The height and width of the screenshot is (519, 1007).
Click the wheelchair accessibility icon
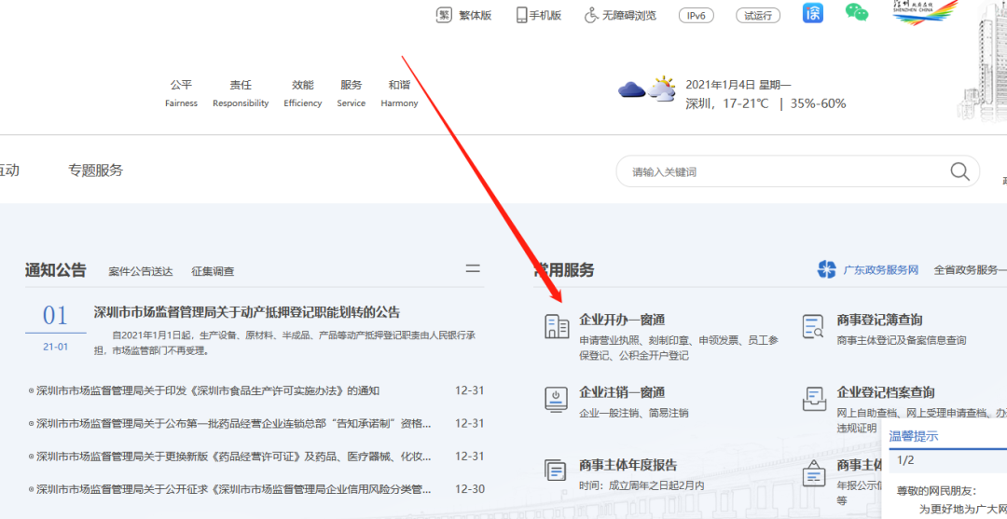coord(591,16)
